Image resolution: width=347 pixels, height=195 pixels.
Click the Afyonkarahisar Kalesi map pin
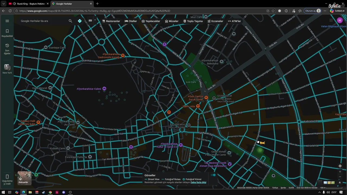pos(104,89)
